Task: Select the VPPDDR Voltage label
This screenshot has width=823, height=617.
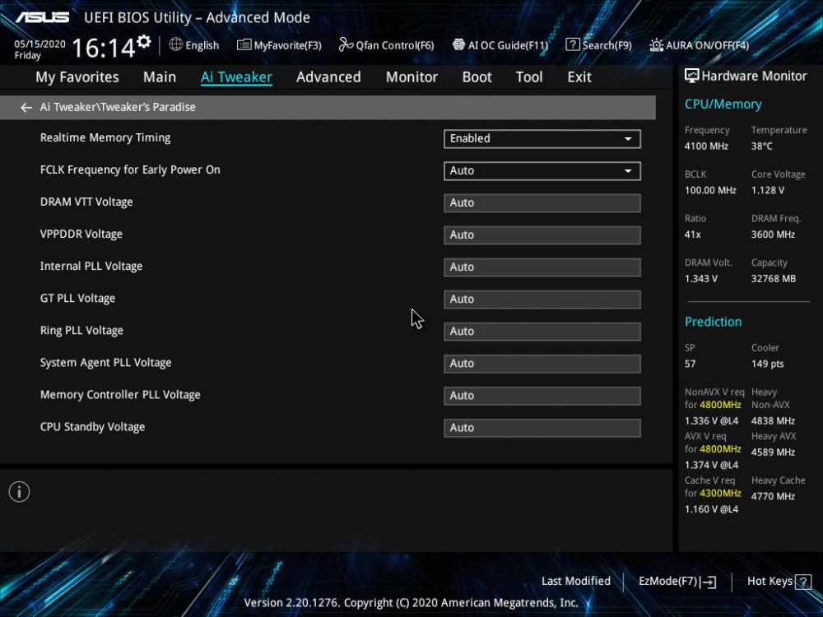Action: (81, 234)
